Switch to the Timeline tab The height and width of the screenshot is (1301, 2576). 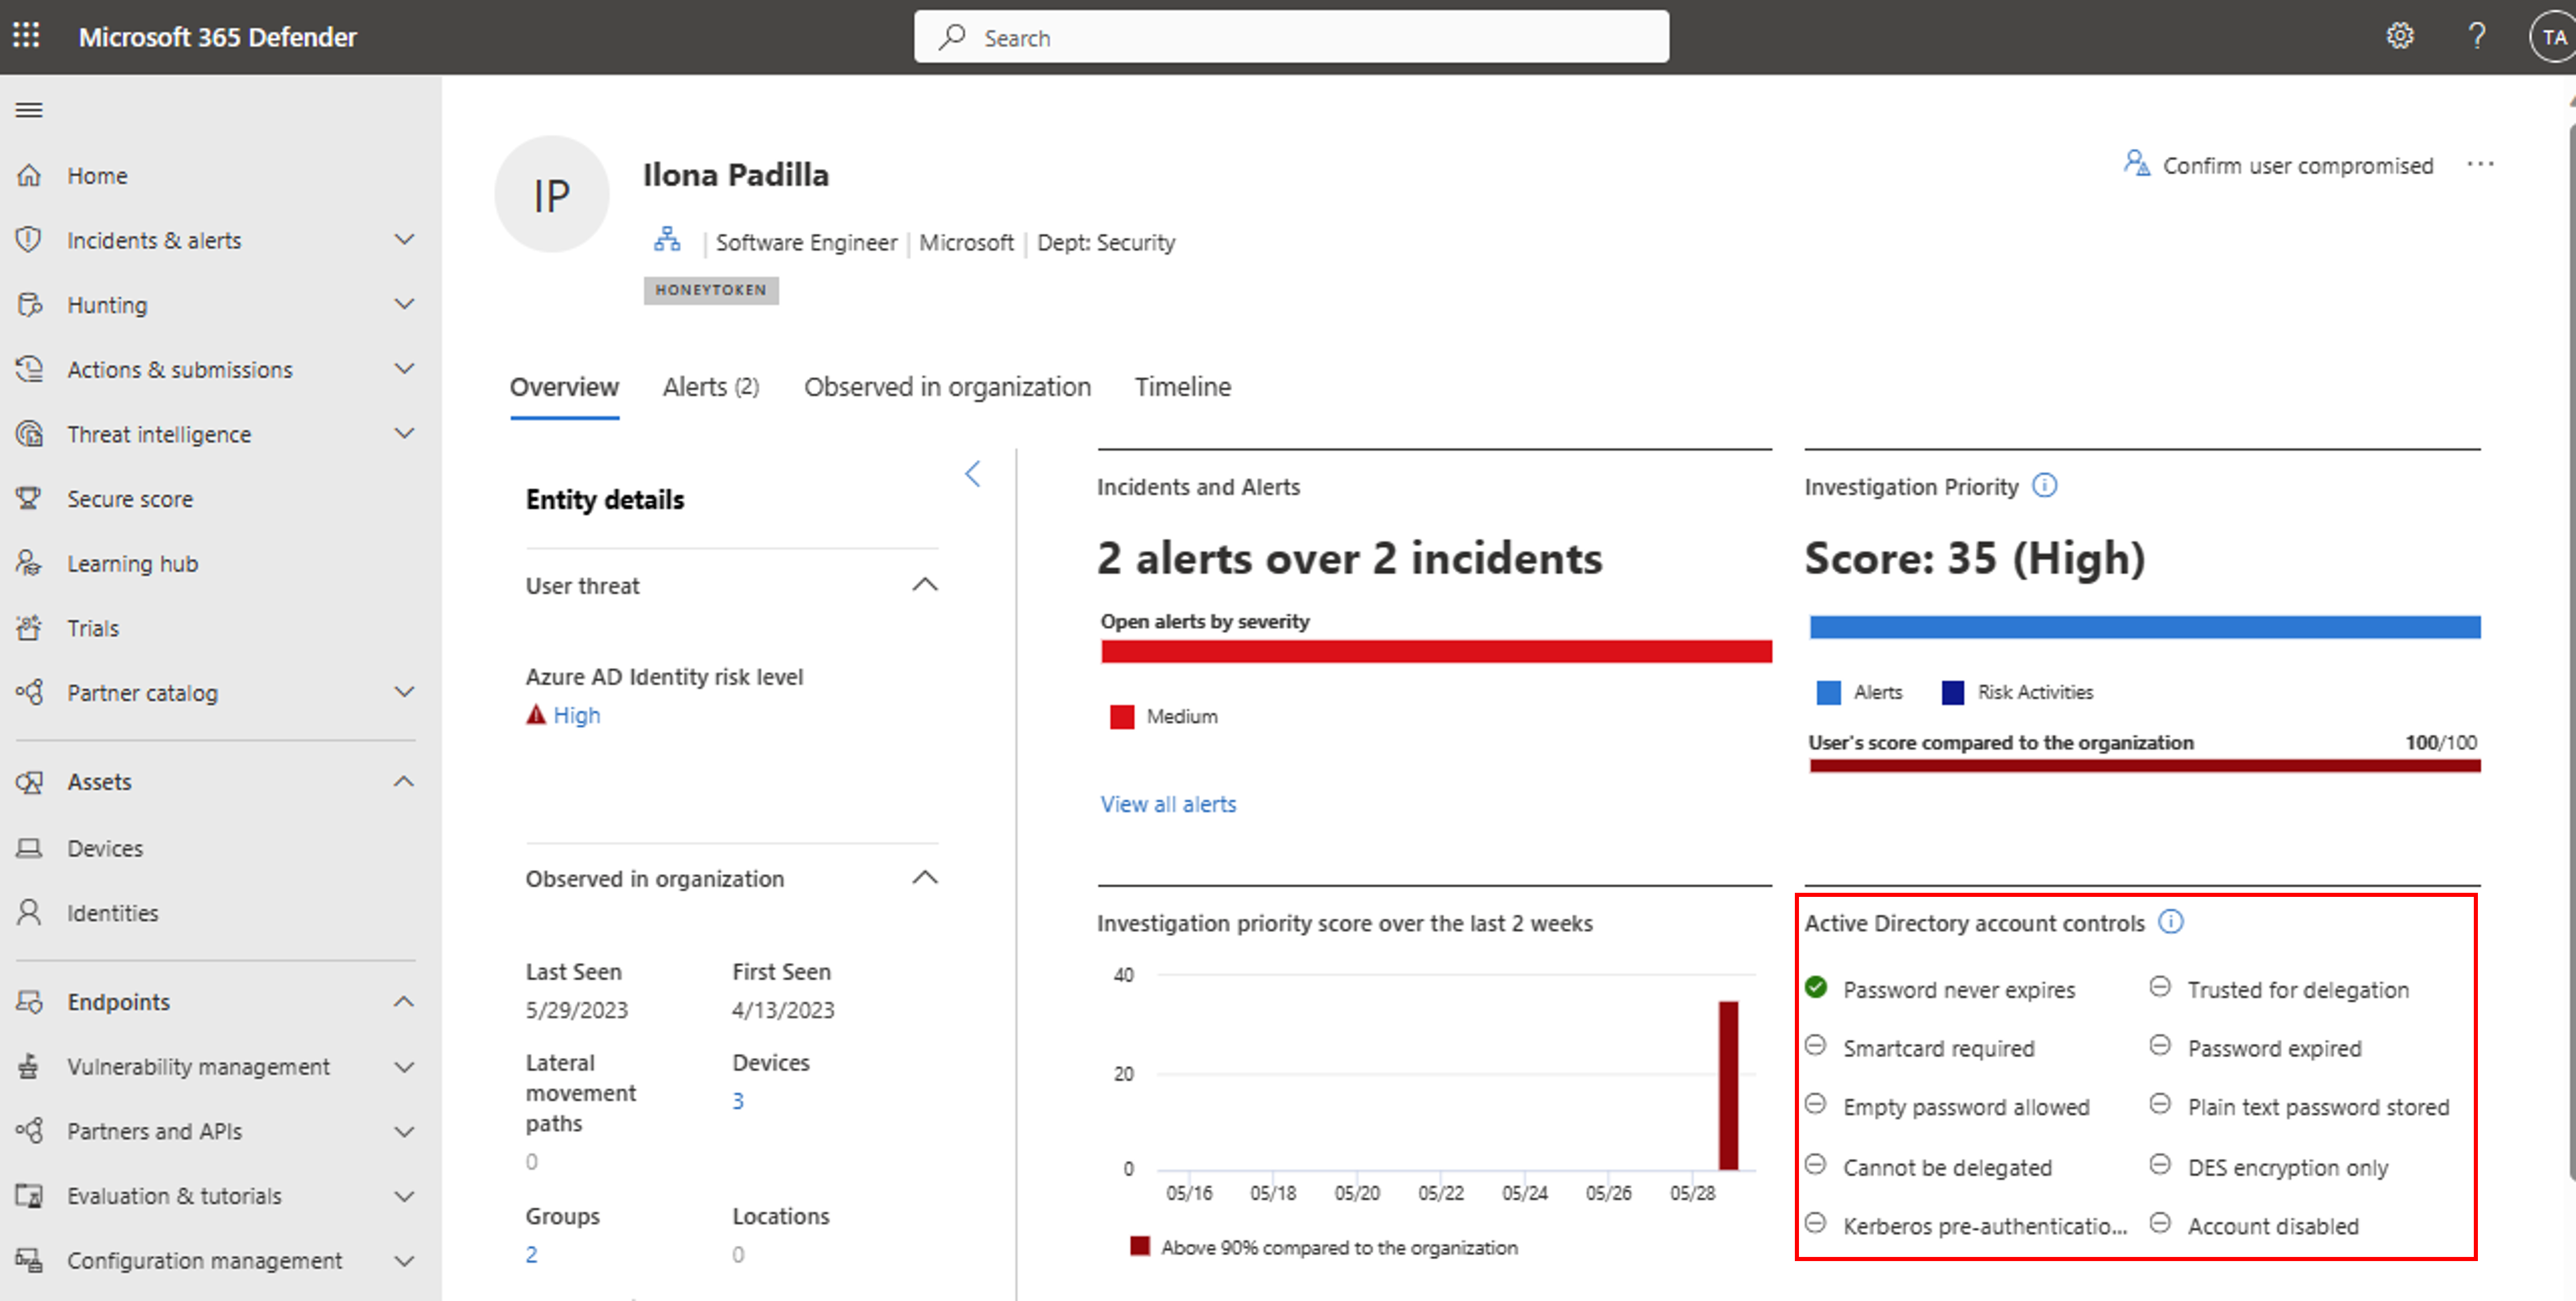tap(1182, 387)
